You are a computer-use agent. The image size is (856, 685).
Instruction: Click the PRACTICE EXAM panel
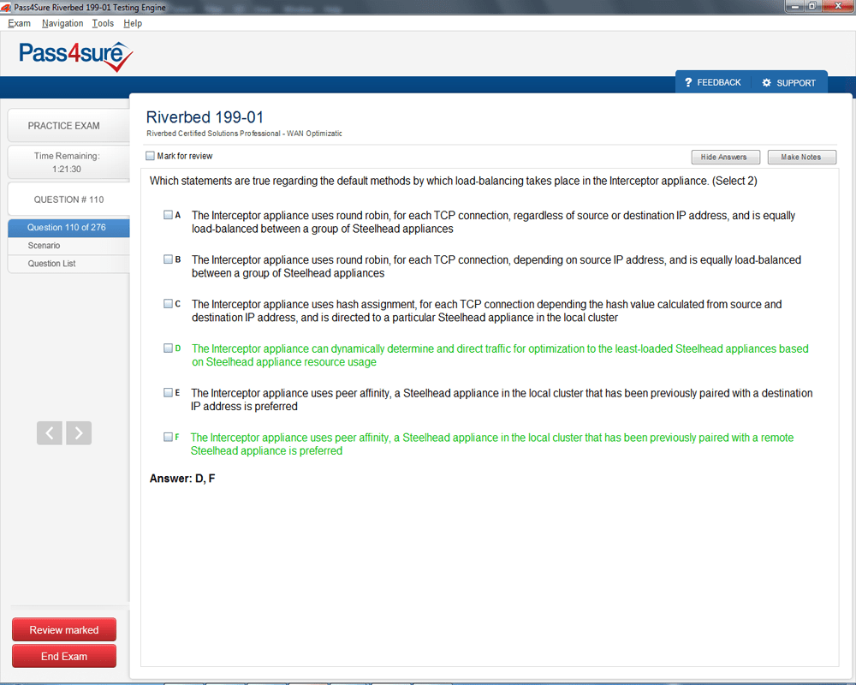(x=68, y=126)
